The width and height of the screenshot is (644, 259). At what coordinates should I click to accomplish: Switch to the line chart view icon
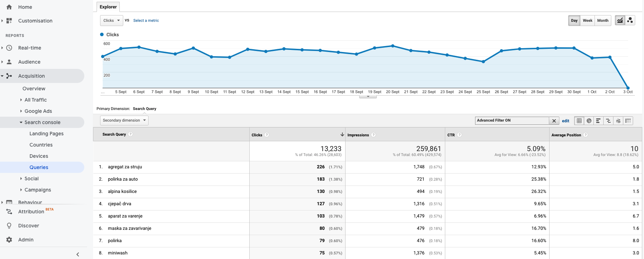pos(620,20)
